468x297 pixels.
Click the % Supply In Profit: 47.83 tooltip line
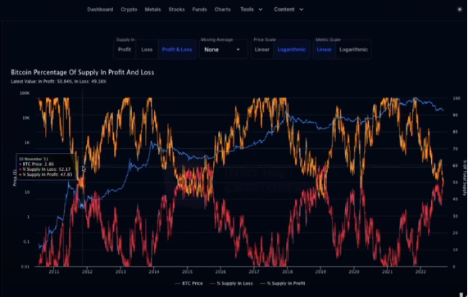pos(46,174)
